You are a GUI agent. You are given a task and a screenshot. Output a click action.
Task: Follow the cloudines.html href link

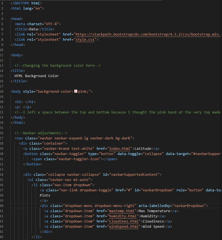124,221
